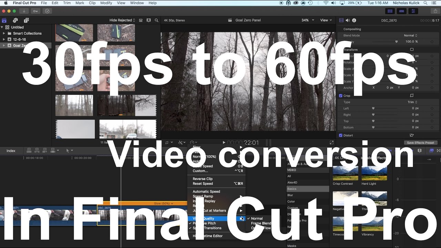Open the Mark menu
This screenshot has height=248, width=441.
pos(80,3)
